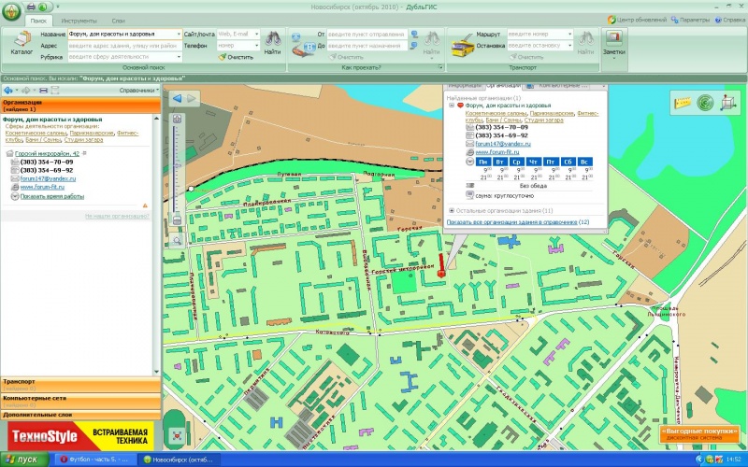Viewport: 748px width, 467px height.
Task: Open Параметры settings
Action: click(x=690, y=20)
